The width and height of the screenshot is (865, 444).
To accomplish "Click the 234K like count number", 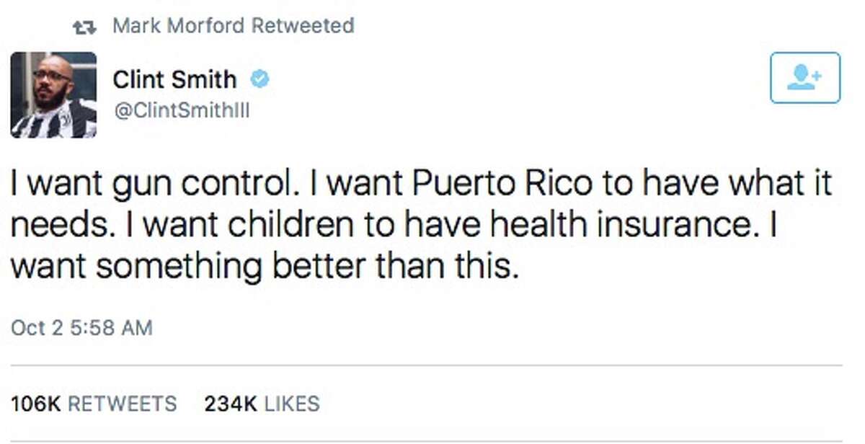I will click(231, 404).
